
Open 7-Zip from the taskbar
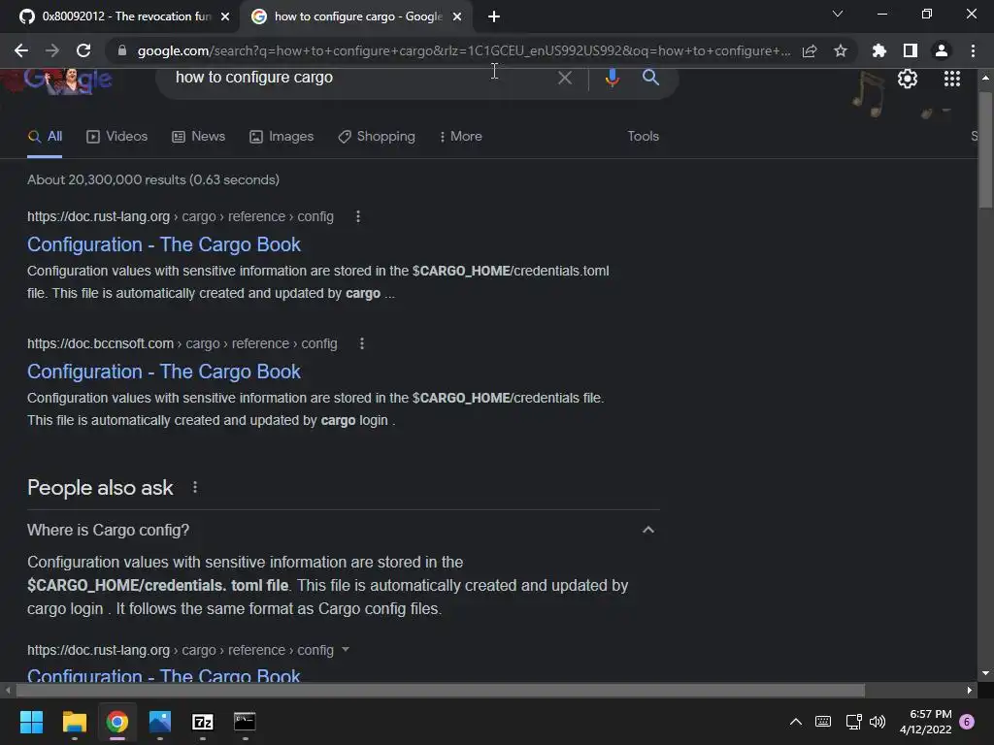[202, 722]
